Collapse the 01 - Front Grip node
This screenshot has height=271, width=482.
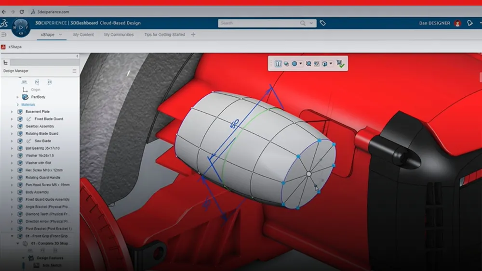12,236
